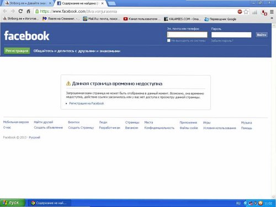Open the Вакансии footer link
The image size is (276, 207).
coord(131,128)
